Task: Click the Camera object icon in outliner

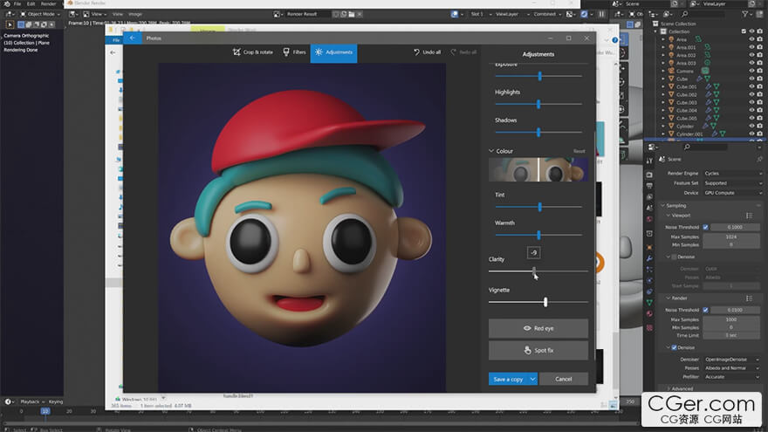Action: click(x=671, y=71)
